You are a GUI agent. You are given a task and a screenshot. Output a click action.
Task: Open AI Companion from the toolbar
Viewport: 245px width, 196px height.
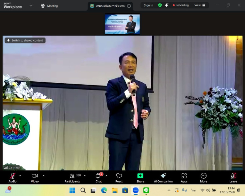point(163,177)
